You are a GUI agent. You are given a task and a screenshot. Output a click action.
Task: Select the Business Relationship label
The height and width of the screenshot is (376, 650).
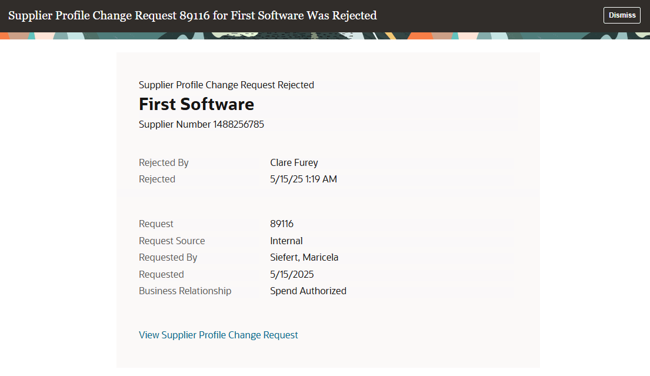[185, 291]
